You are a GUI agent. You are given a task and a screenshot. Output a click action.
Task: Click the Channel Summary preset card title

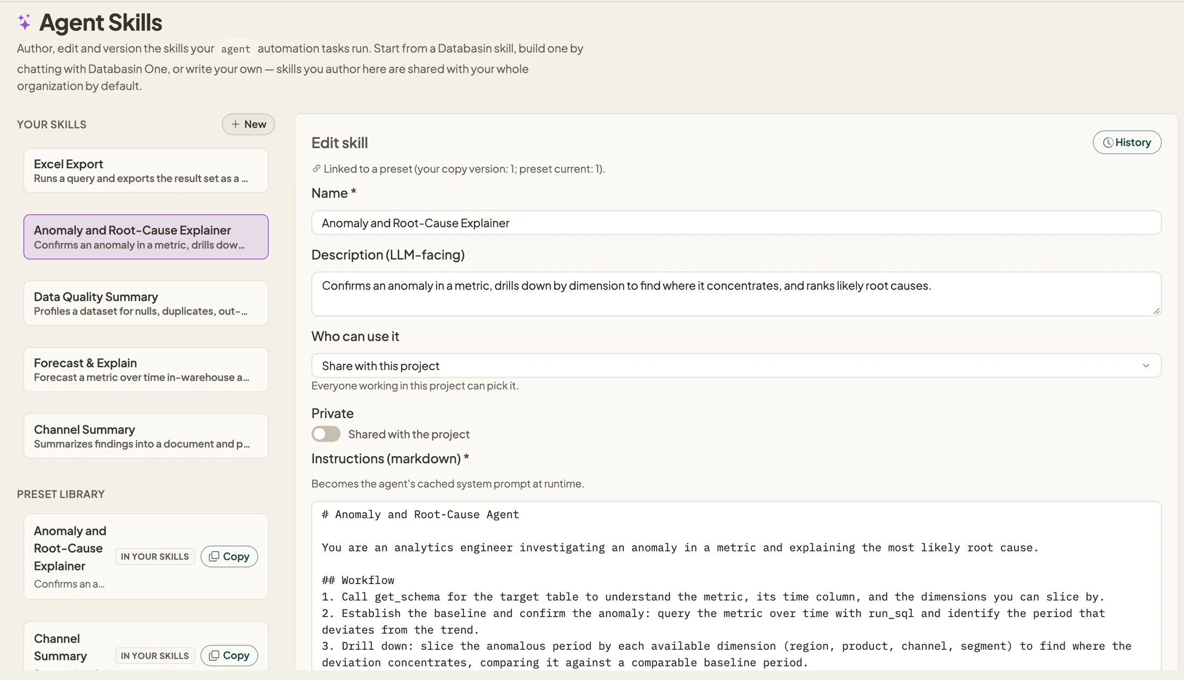click(x=60, y=647)
